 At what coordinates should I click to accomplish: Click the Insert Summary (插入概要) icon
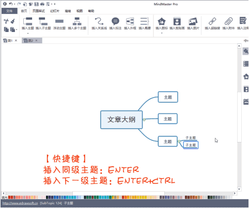pos(145,21)
